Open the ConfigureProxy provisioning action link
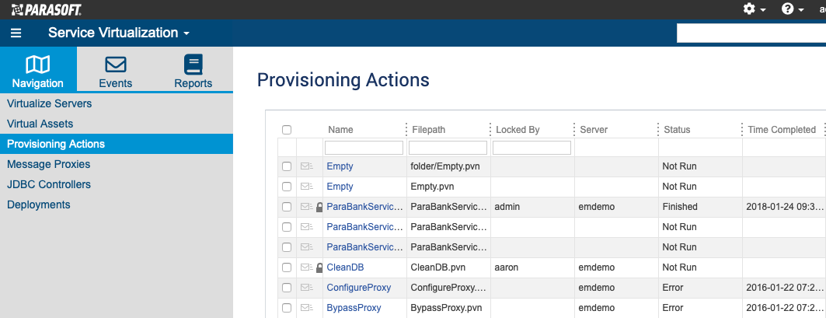Image resolution: width=826 pixels, height=318 pixels. point(359,288)
